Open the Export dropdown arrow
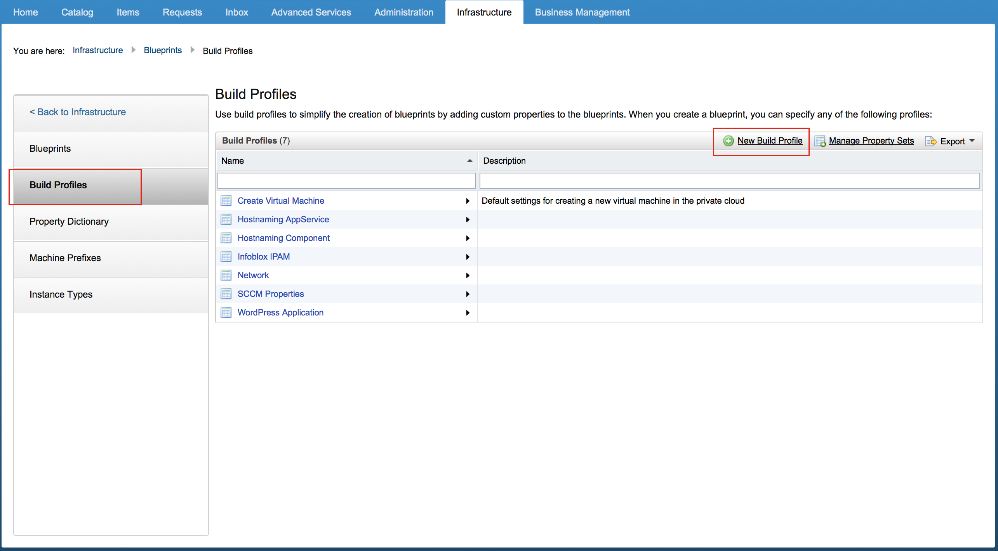The image size is (998, 551). (x=972, y=141)
